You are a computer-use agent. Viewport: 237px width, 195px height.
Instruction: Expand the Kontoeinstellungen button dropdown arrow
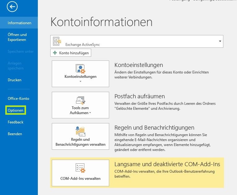coord(80,82)
